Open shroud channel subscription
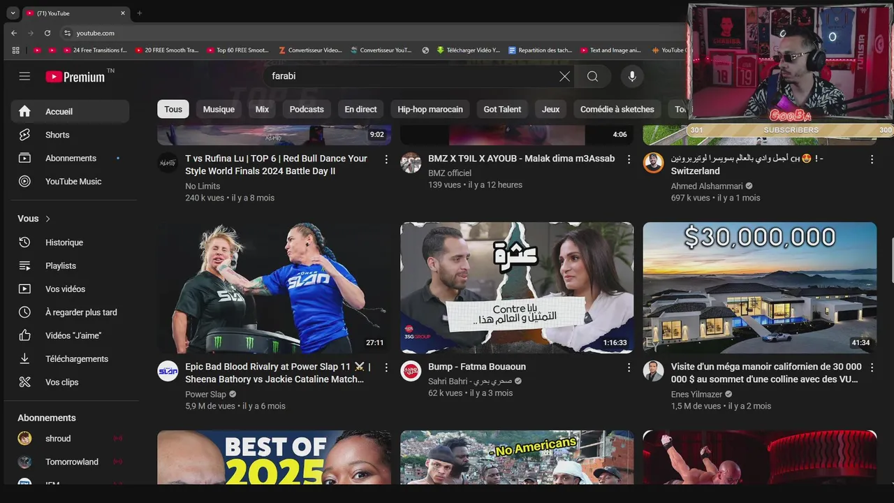The width and height of the screenshot is (894, 503). click(x=70, y=438)
